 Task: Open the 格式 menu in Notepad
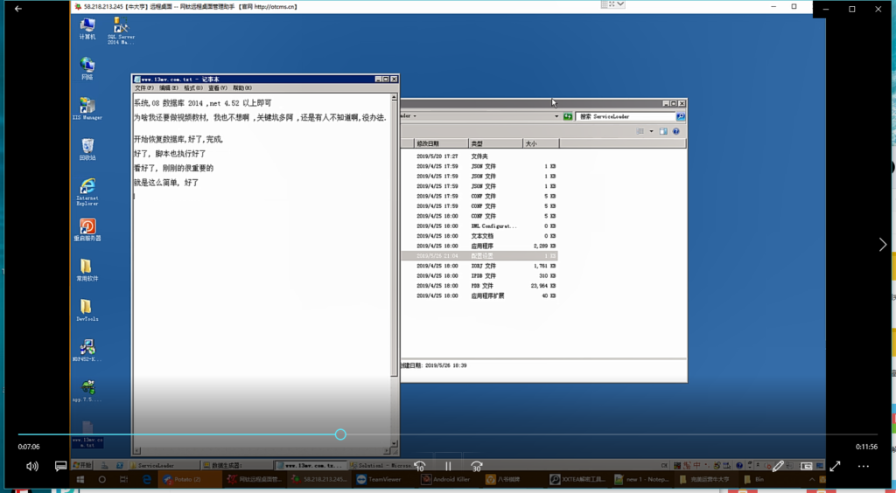[192, 88]
